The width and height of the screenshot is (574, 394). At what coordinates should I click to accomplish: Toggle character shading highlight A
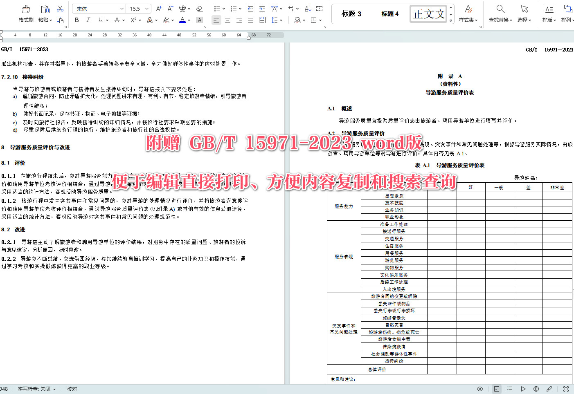(199, 20)
